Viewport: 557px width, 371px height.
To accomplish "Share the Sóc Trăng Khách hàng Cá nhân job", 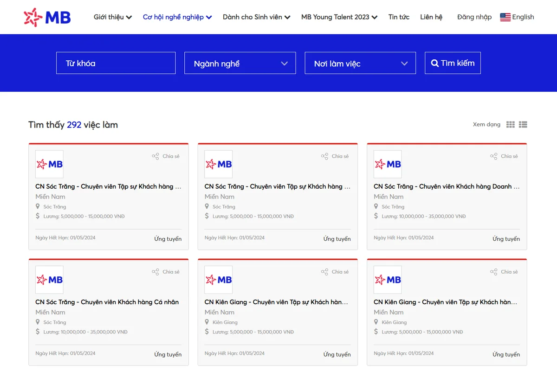I will point(165,272).
